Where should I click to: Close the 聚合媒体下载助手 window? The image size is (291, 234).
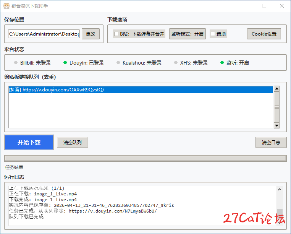pyautogui.click(x=281, y=6)
